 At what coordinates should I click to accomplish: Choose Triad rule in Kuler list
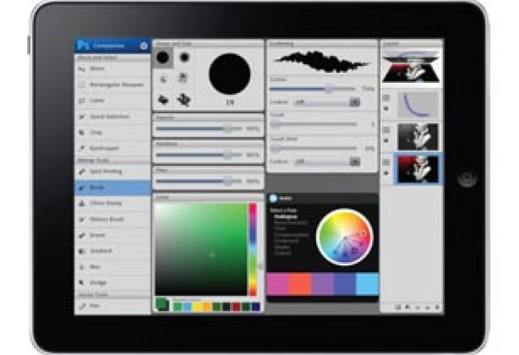280,228
